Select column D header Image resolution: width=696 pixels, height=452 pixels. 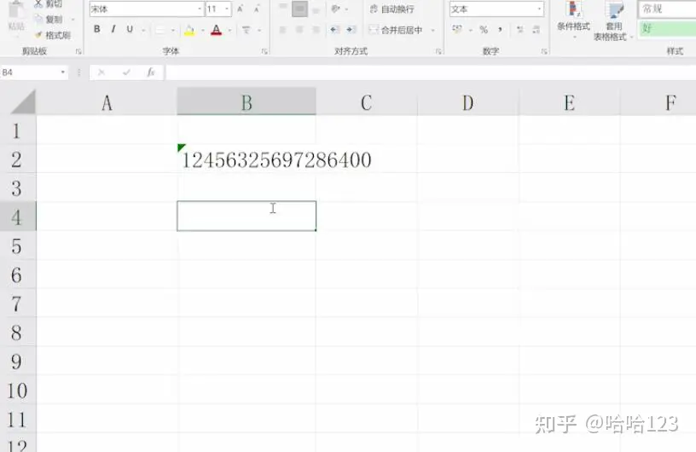click(468, 102)
